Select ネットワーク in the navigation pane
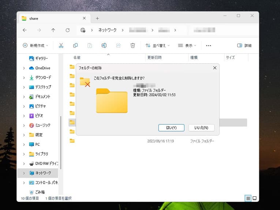Screen dimensions: 280x210 pyautogui.click(x=43, y=173)
